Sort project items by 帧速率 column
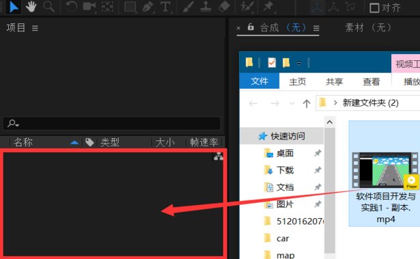This screenshot has height=259, width=420. coord(204,142)
